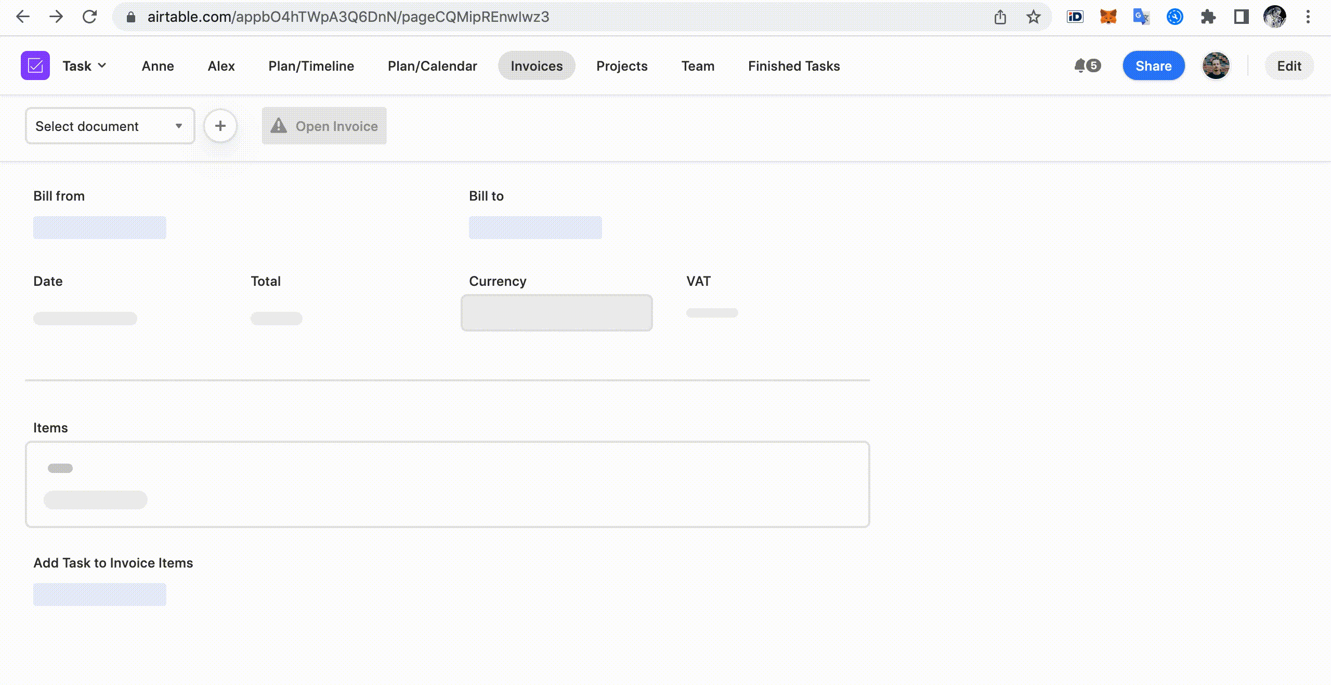Click the Google Translate extension icon
This screenshot has width=1331, height=685.
tap(1141, 16)
